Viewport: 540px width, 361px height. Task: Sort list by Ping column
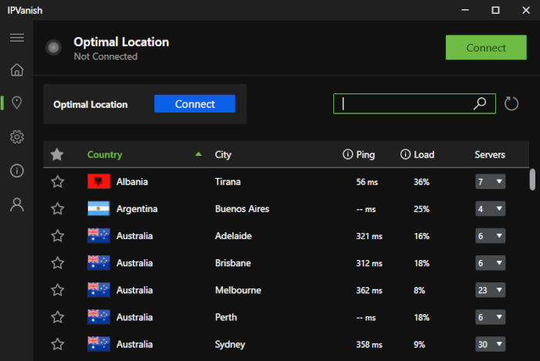point(366,155)
